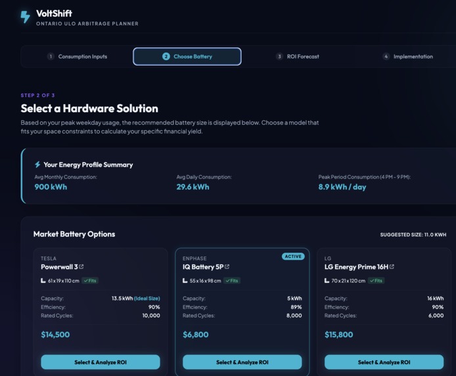Open the LG Energy Prime 16H external link icon
This screenshot has width=456, height=376.
[392, 266]
